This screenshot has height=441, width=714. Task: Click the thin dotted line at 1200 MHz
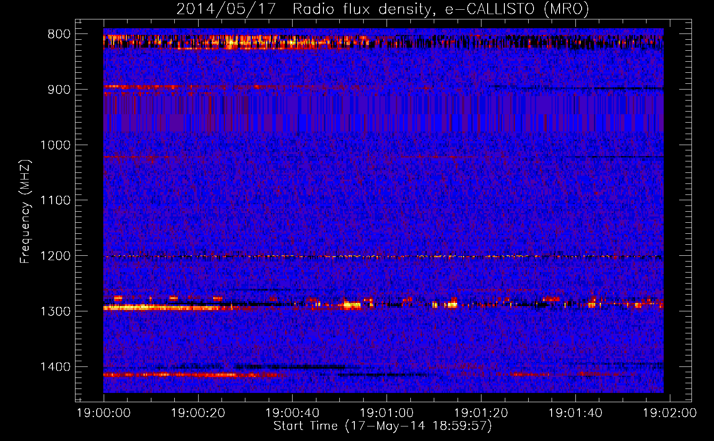coord(383,256)
